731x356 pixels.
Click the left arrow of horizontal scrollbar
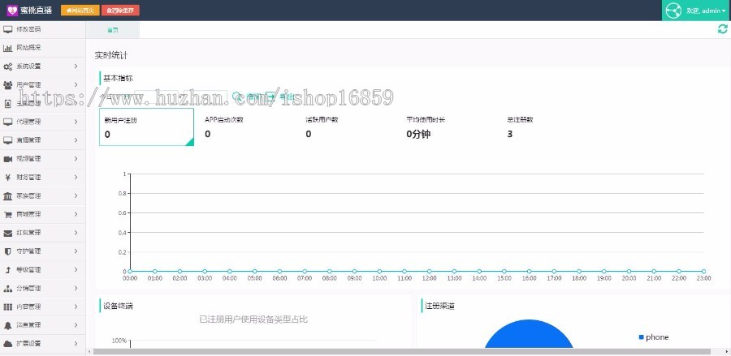(x=89, y=352)
